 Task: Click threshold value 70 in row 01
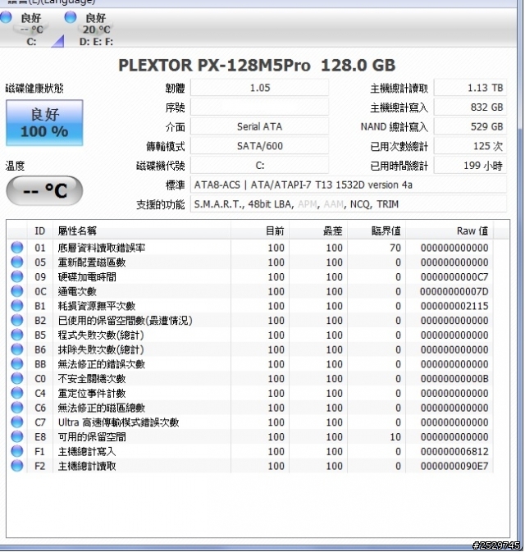(395, 248)
